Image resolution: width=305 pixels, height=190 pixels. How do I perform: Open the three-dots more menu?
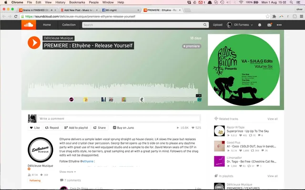(279, 25)
